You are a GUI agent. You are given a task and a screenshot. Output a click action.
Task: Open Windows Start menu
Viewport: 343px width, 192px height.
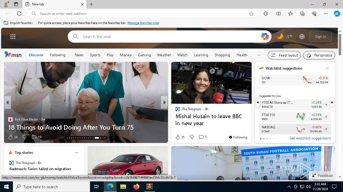click(x=6, y=187)
